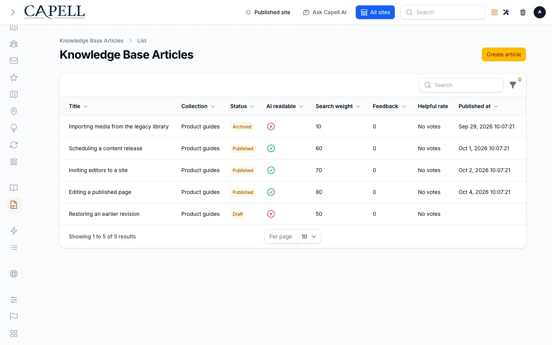
Task: Open the folded map sidebar icon
Action: pos(14,94)
